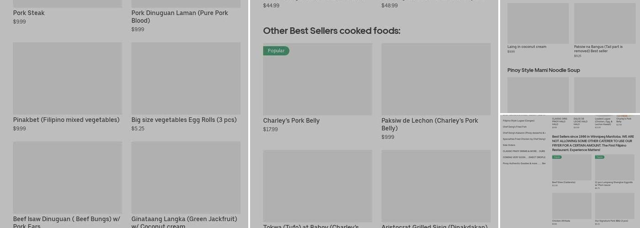Select the Loaded Lugaw item title

point(603,121)
